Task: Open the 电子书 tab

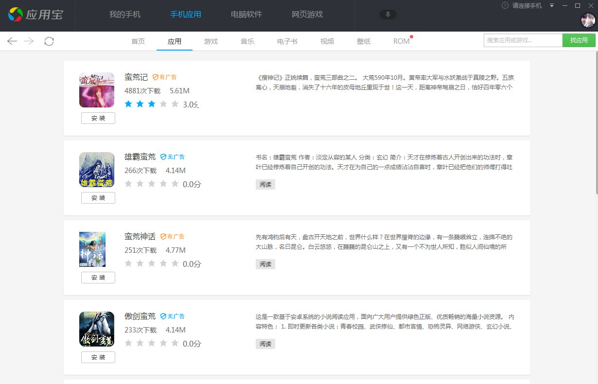Action: point(287,41)
